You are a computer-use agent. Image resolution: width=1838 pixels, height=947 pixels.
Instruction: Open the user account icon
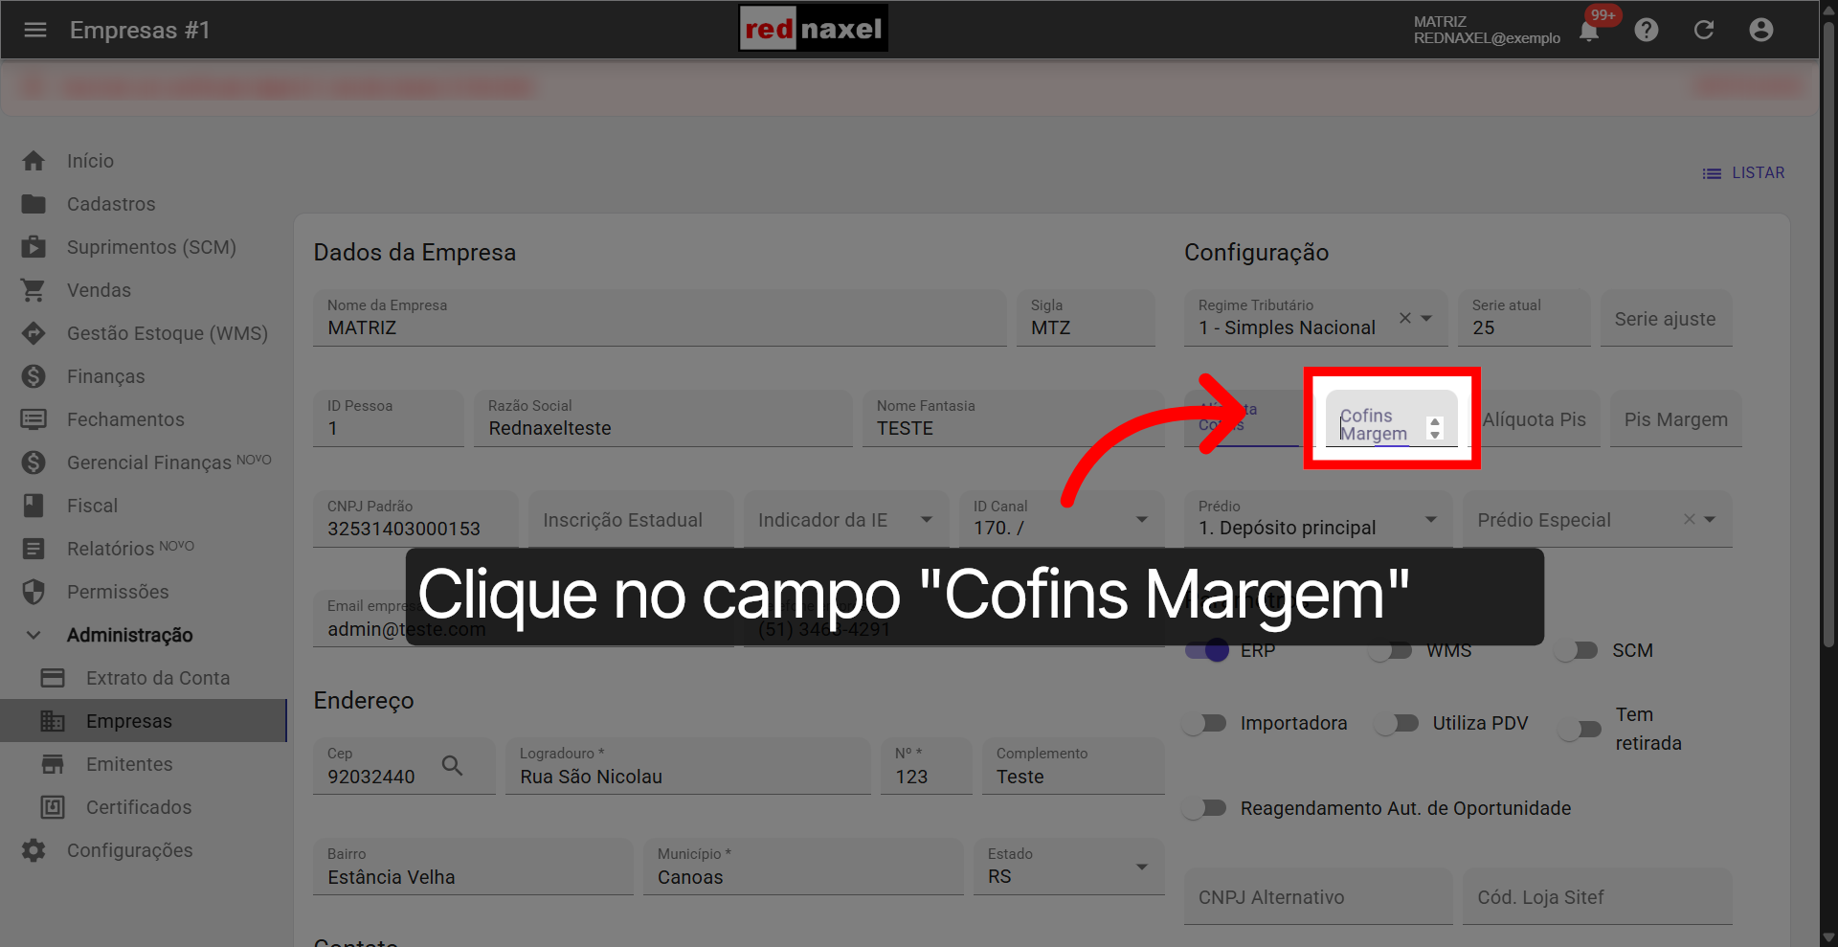[x=1761, y=30]
